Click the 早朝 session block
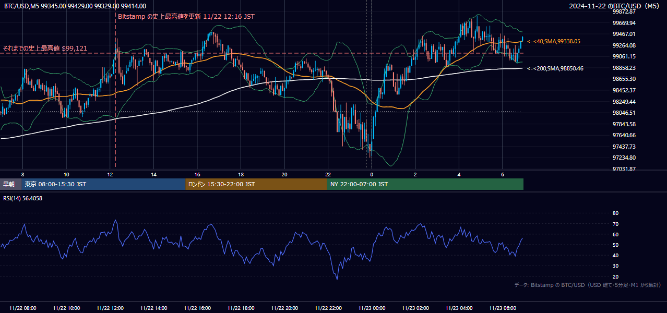 click(x=10, y=184)
